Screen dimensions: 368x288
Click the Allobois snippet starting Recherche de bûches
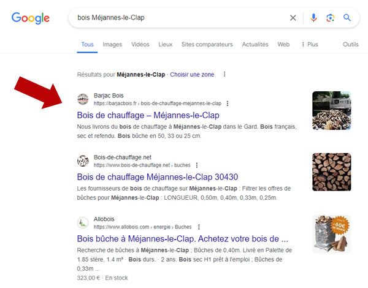pos(185,259)
